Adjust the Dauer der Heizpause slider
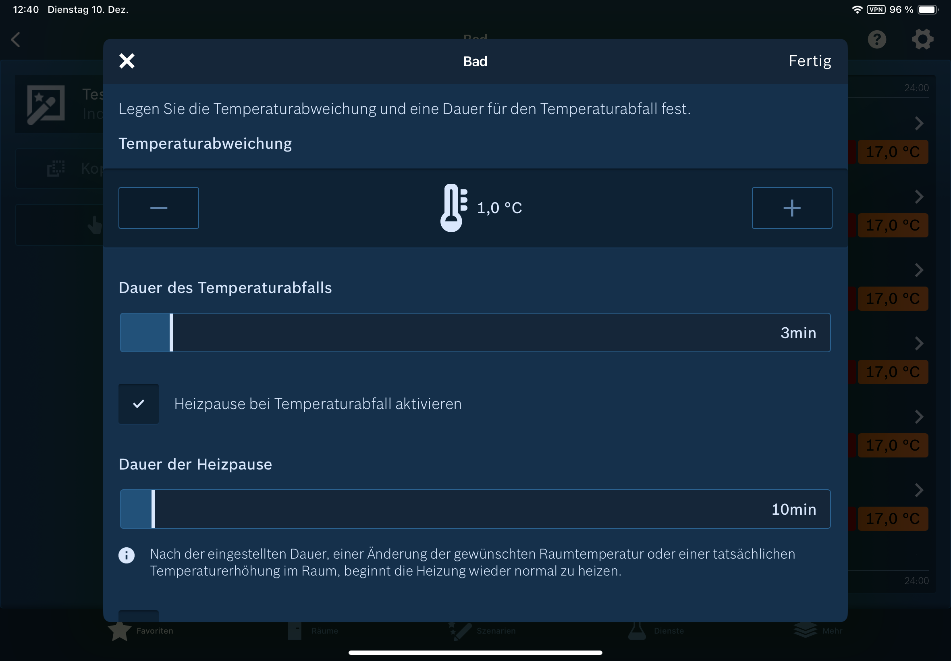The height and width of the screenshot is (661, 951). (x=153, y=509)
